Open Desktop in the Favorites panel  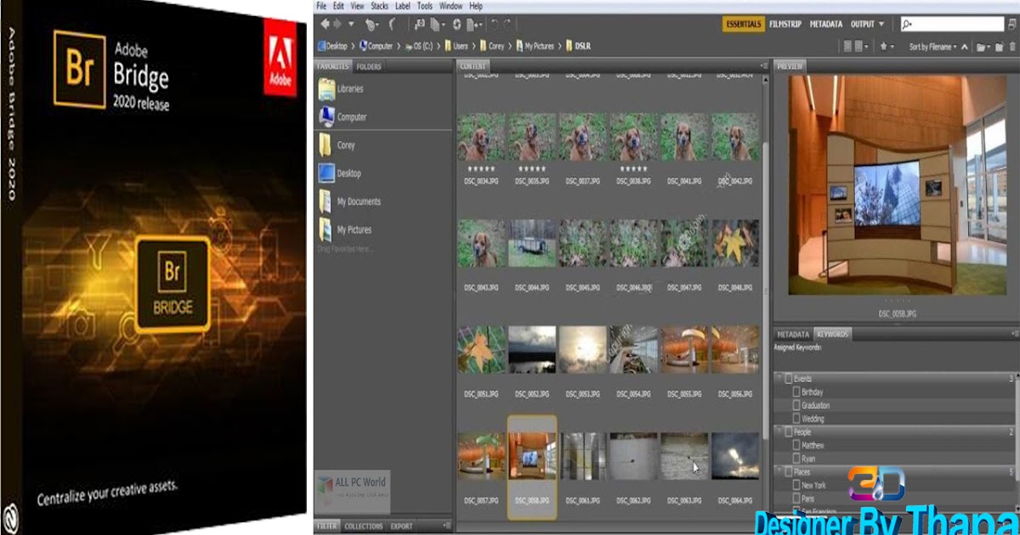tap(339, 173)
